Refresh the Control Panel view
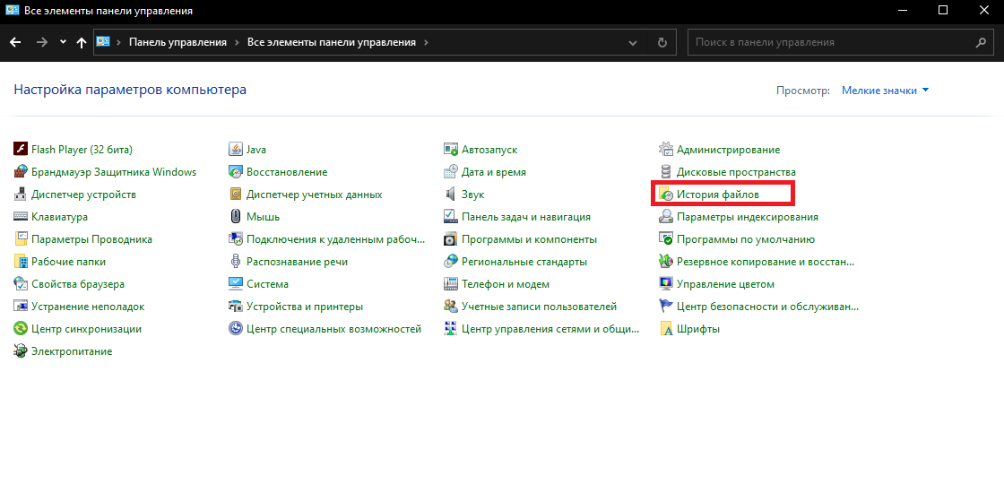 pyautogui.click(x=662, y=42)
